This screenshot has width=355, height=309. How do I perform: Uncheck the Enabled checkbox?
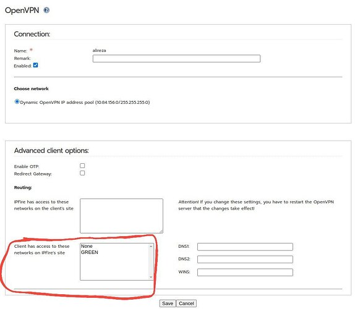35,65
